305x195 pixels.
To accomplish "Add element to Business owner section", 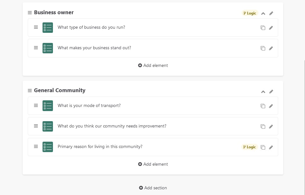I will pos(153,65).
